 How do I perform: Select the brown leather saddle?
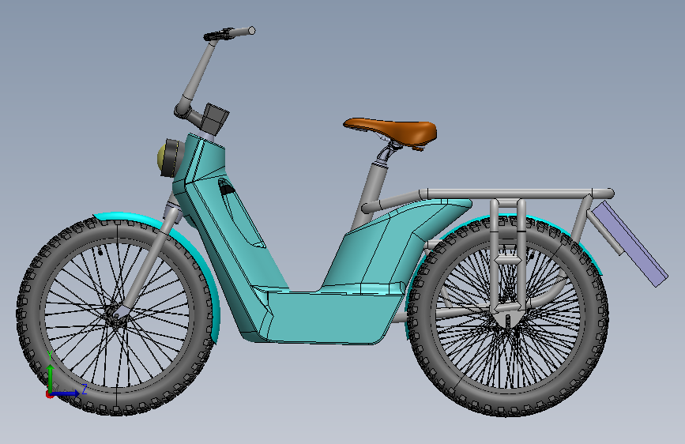coord(391,130)
